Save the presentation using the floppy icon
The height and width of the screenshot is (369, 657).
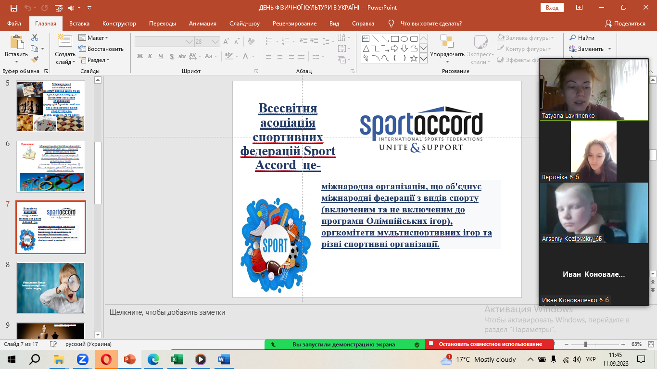pyautogui.click(x=14, y=8)
